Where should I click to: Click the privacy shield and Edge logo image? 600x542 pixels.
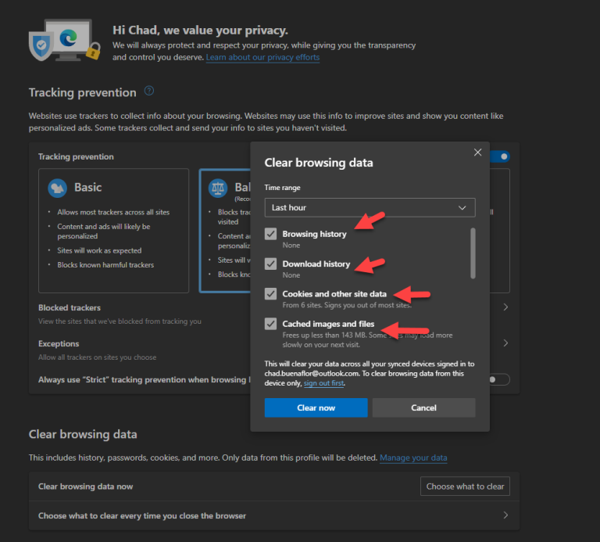click(65, 40)
